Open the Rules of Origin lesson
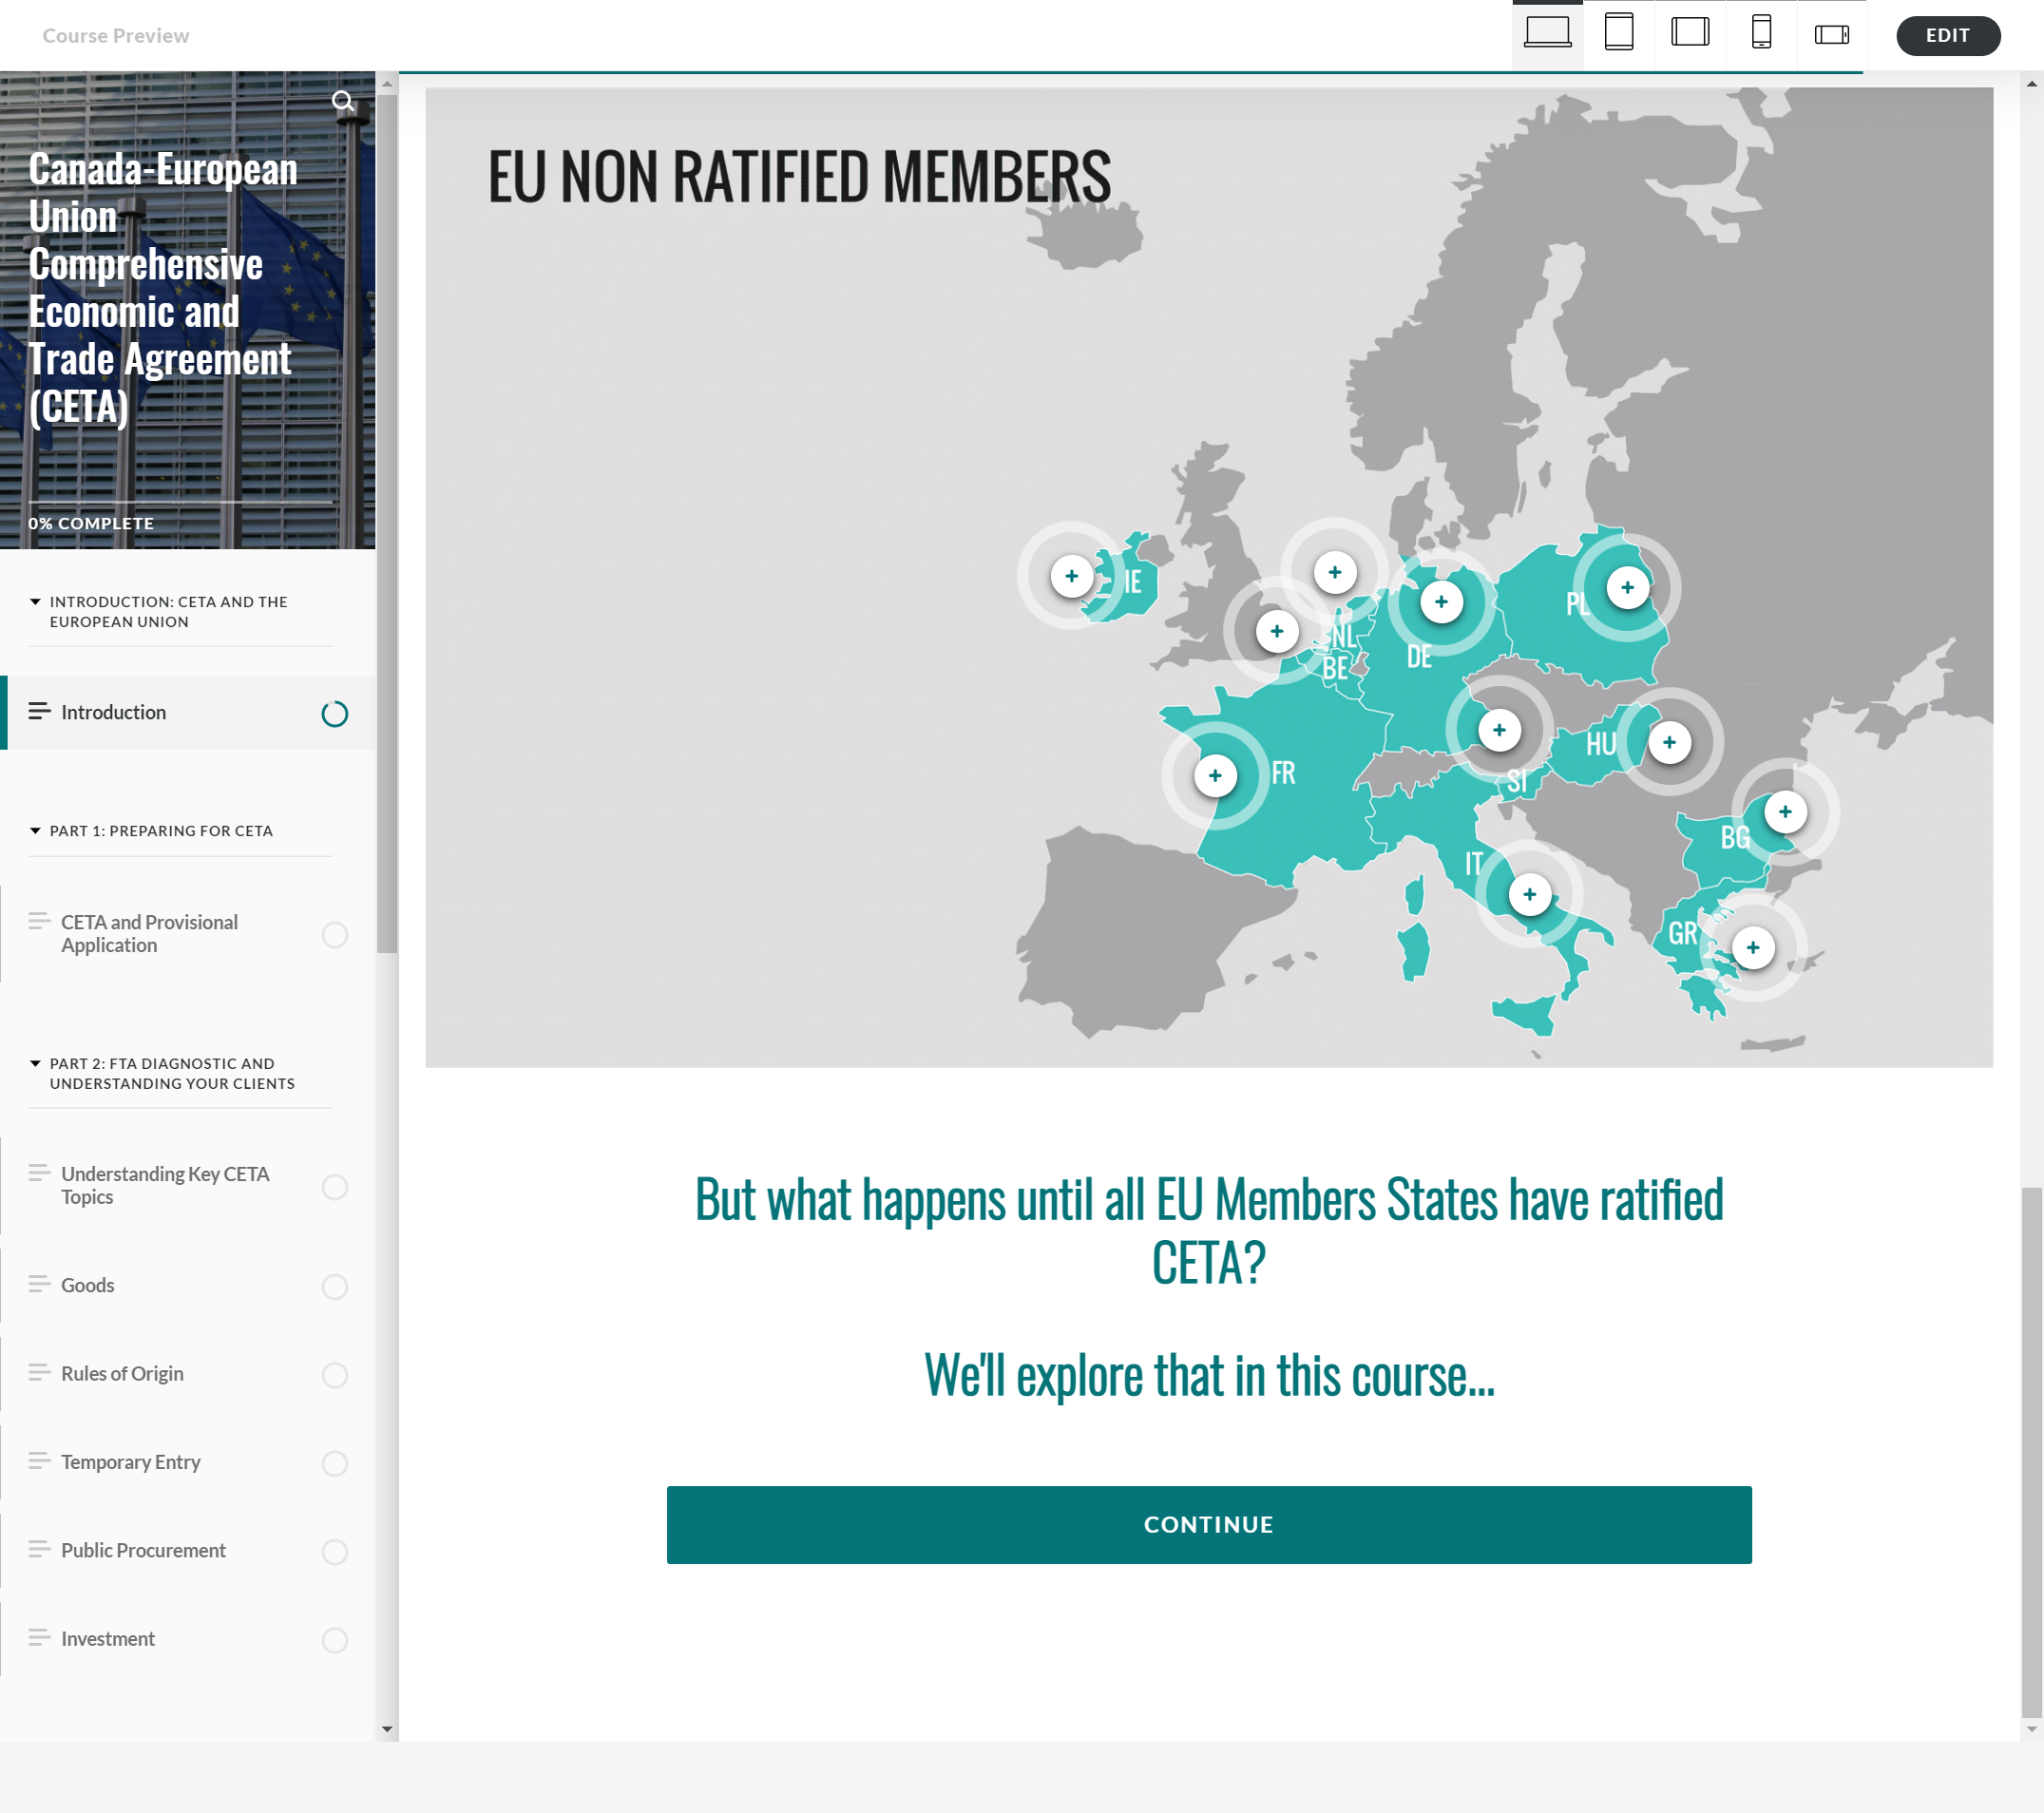The image size is (2044, 1813). [122, 1373]
